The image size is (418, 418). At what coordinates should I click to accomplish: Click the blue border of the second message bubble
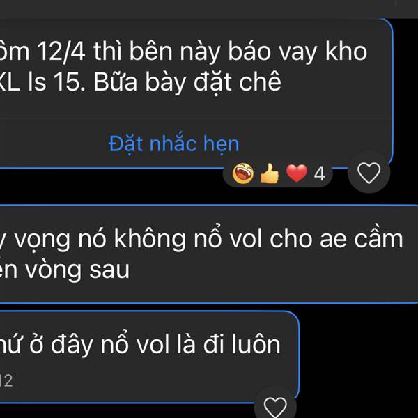(209, 206)
